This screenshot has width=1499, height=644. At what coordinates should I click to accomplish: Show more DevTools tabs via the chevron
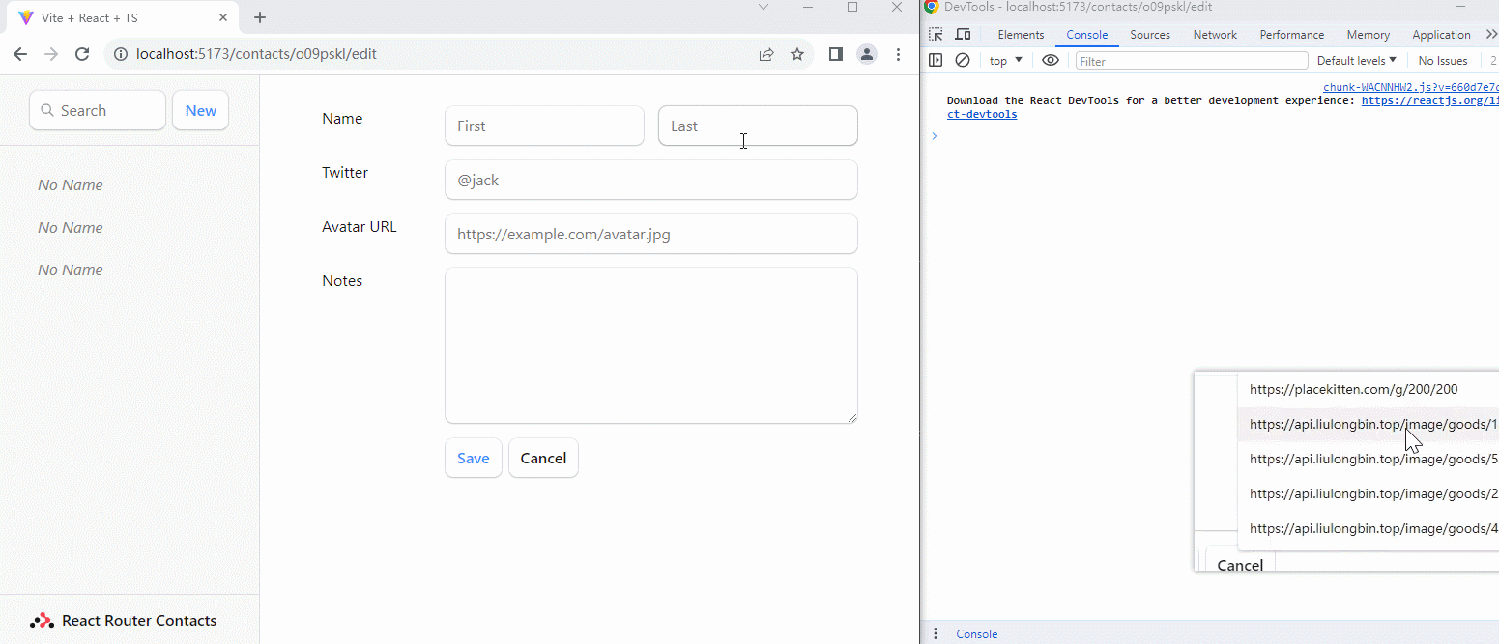1490,35
